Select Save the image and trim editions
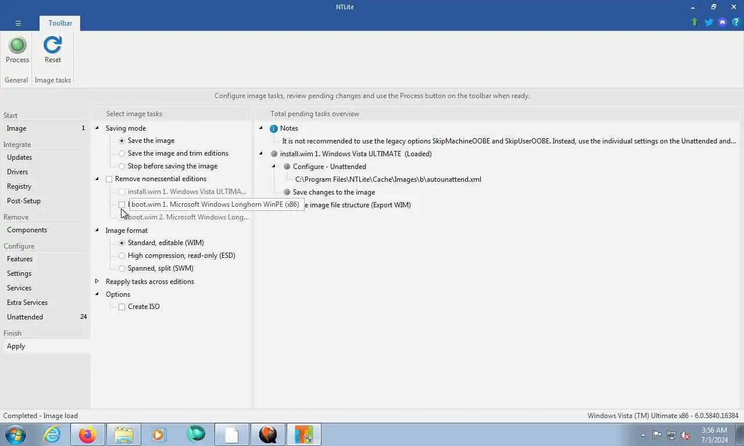 pos(121,153)
